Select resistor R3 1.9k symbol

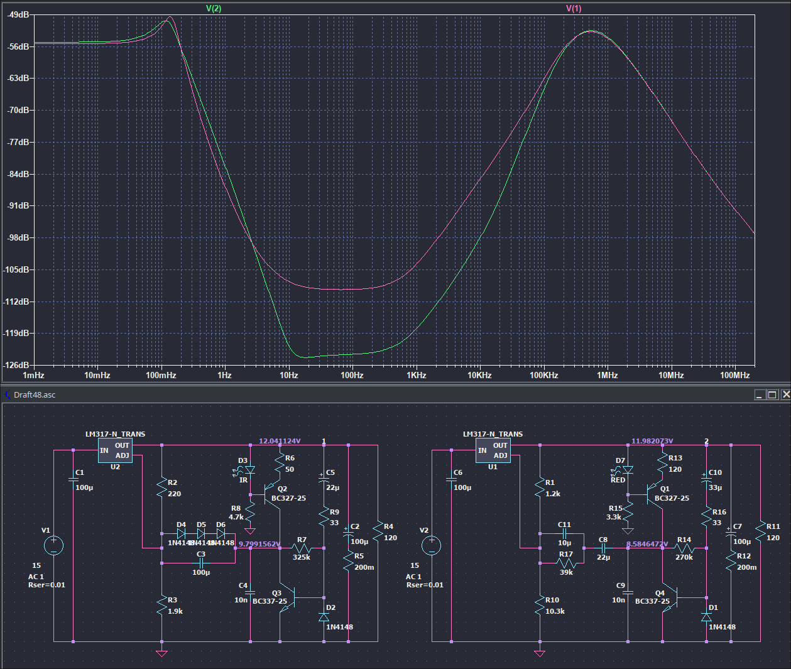tap(161, 606)
